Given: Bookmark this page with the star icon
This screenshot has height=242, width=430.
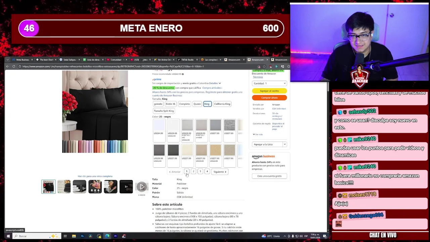Looking at the screenshot, I should tap(264, 67).
